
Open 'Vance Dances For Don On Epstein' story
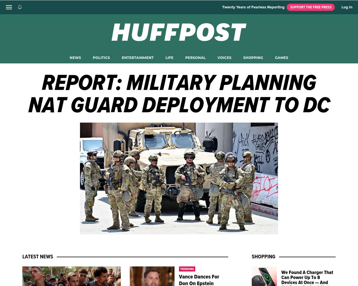199,280
